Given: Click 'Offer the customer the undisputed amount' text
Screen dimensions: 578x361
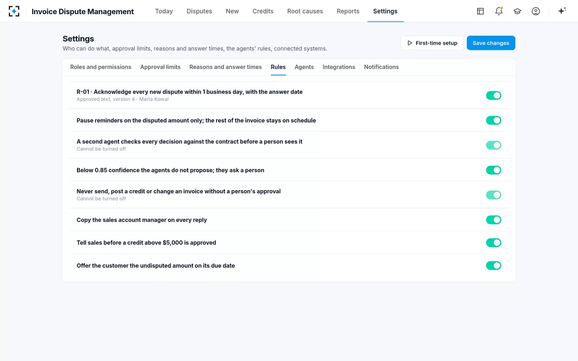Looking at the screenshot, I should click(156, 266).
